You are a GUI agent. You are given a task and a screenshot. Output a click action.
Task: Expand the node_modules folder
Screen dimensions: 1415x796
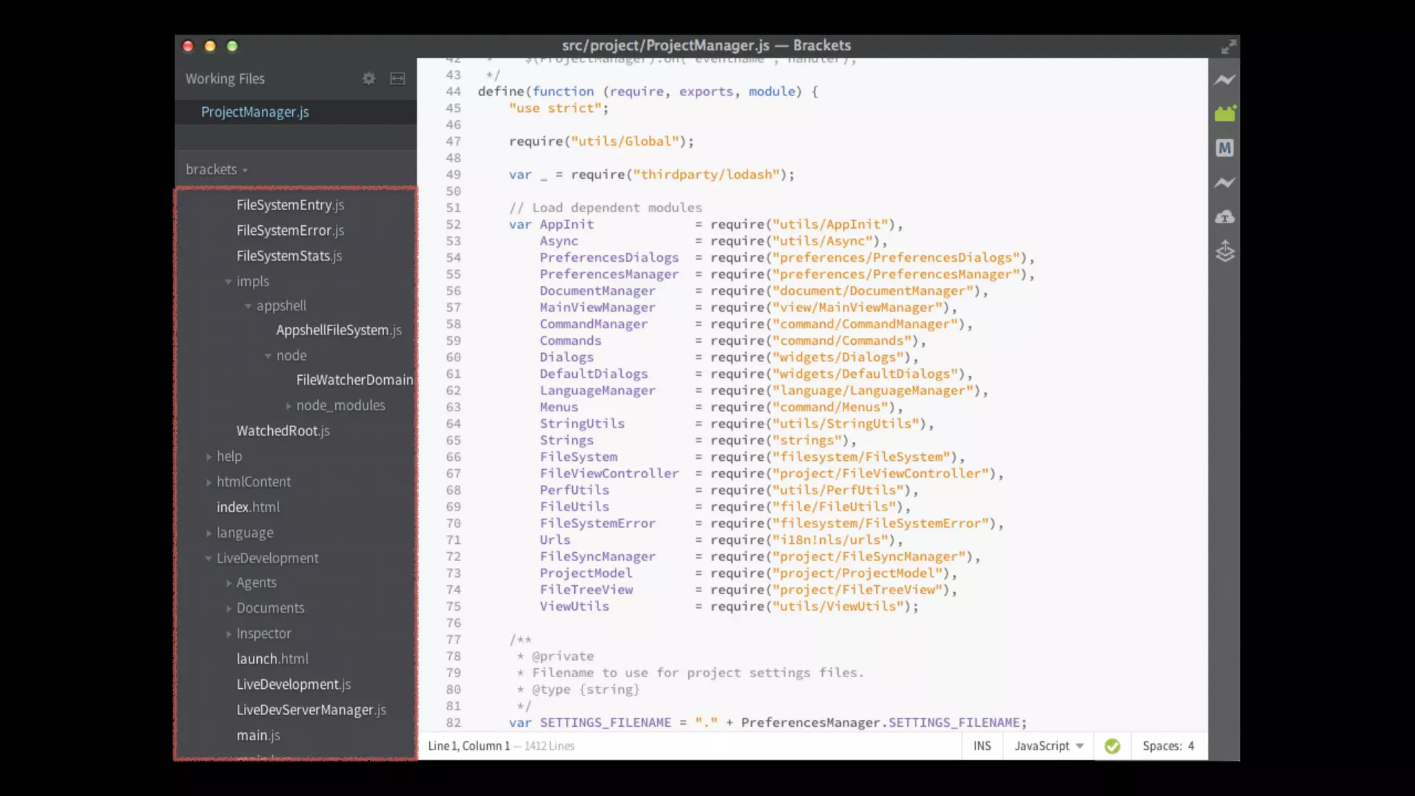pyautogui.click(x=288, y=406)
